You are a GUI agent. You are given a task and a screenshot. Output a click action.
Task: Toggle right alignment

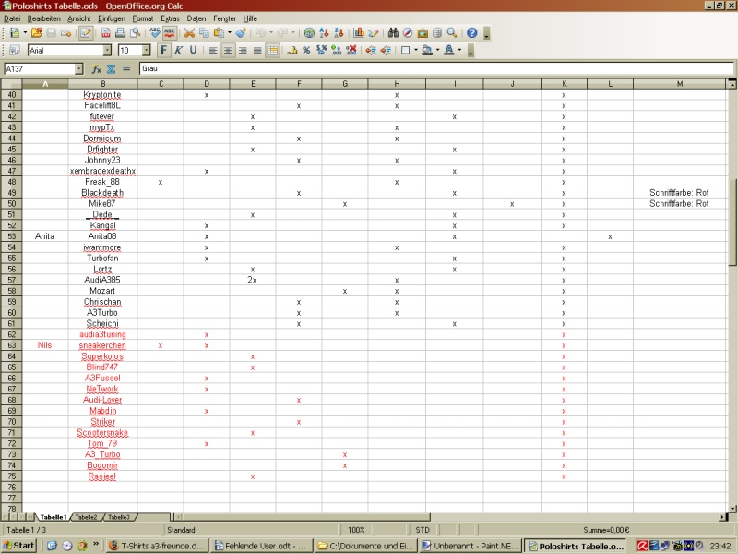243,51
